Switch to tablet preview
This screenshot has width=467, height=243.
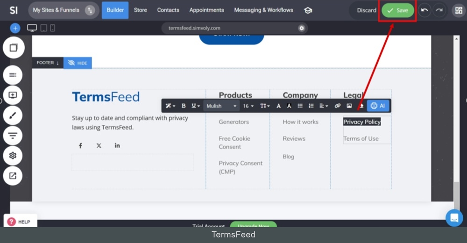[44, 28]
